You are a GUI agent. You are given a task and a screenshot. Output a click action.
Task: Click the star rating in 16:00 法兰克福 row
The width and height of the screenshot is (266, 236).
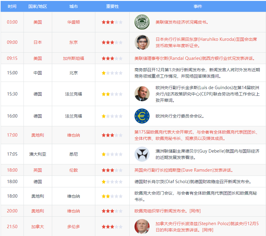coord(112,116)
